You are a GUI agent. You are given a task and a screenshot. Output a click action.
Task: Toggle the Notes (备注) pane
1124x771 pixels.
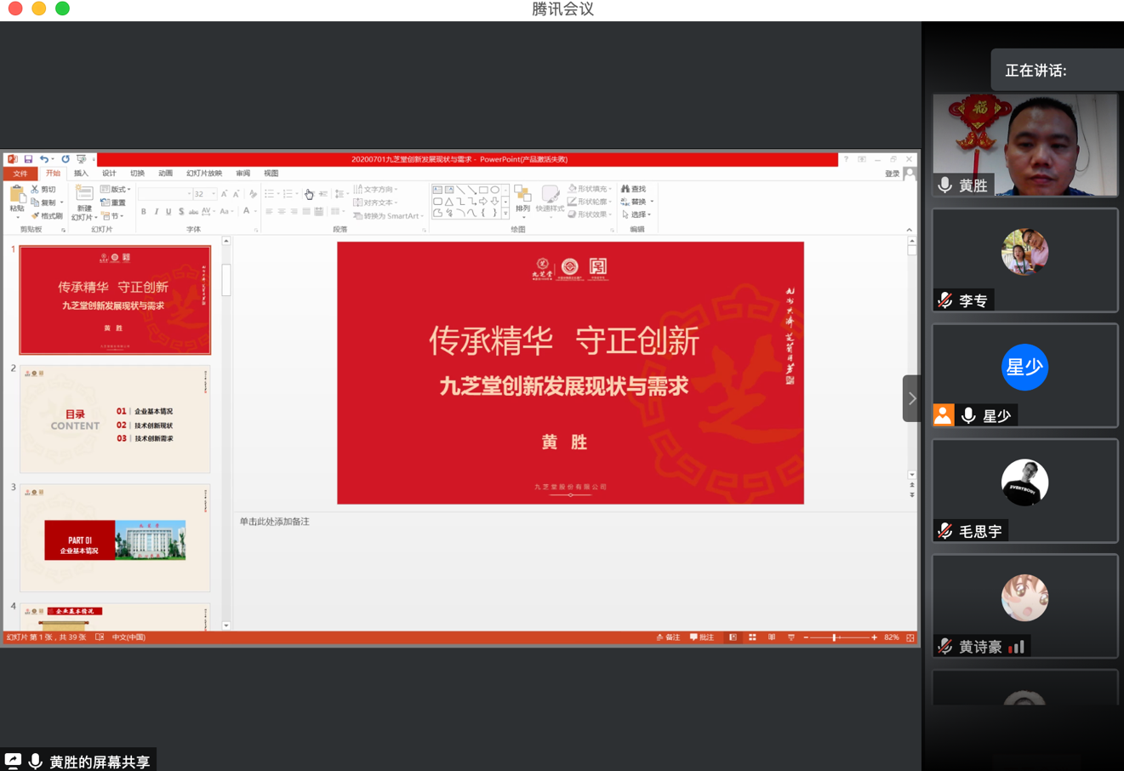(x=668, y=637)
